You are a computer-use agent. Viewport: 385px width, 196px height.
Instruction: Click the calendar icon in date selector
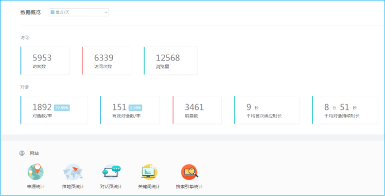pos(52,12)
